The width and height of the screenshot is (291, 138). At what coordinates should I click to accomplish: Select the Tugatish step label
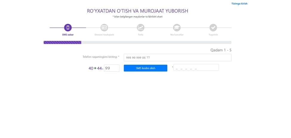point(213,35)
